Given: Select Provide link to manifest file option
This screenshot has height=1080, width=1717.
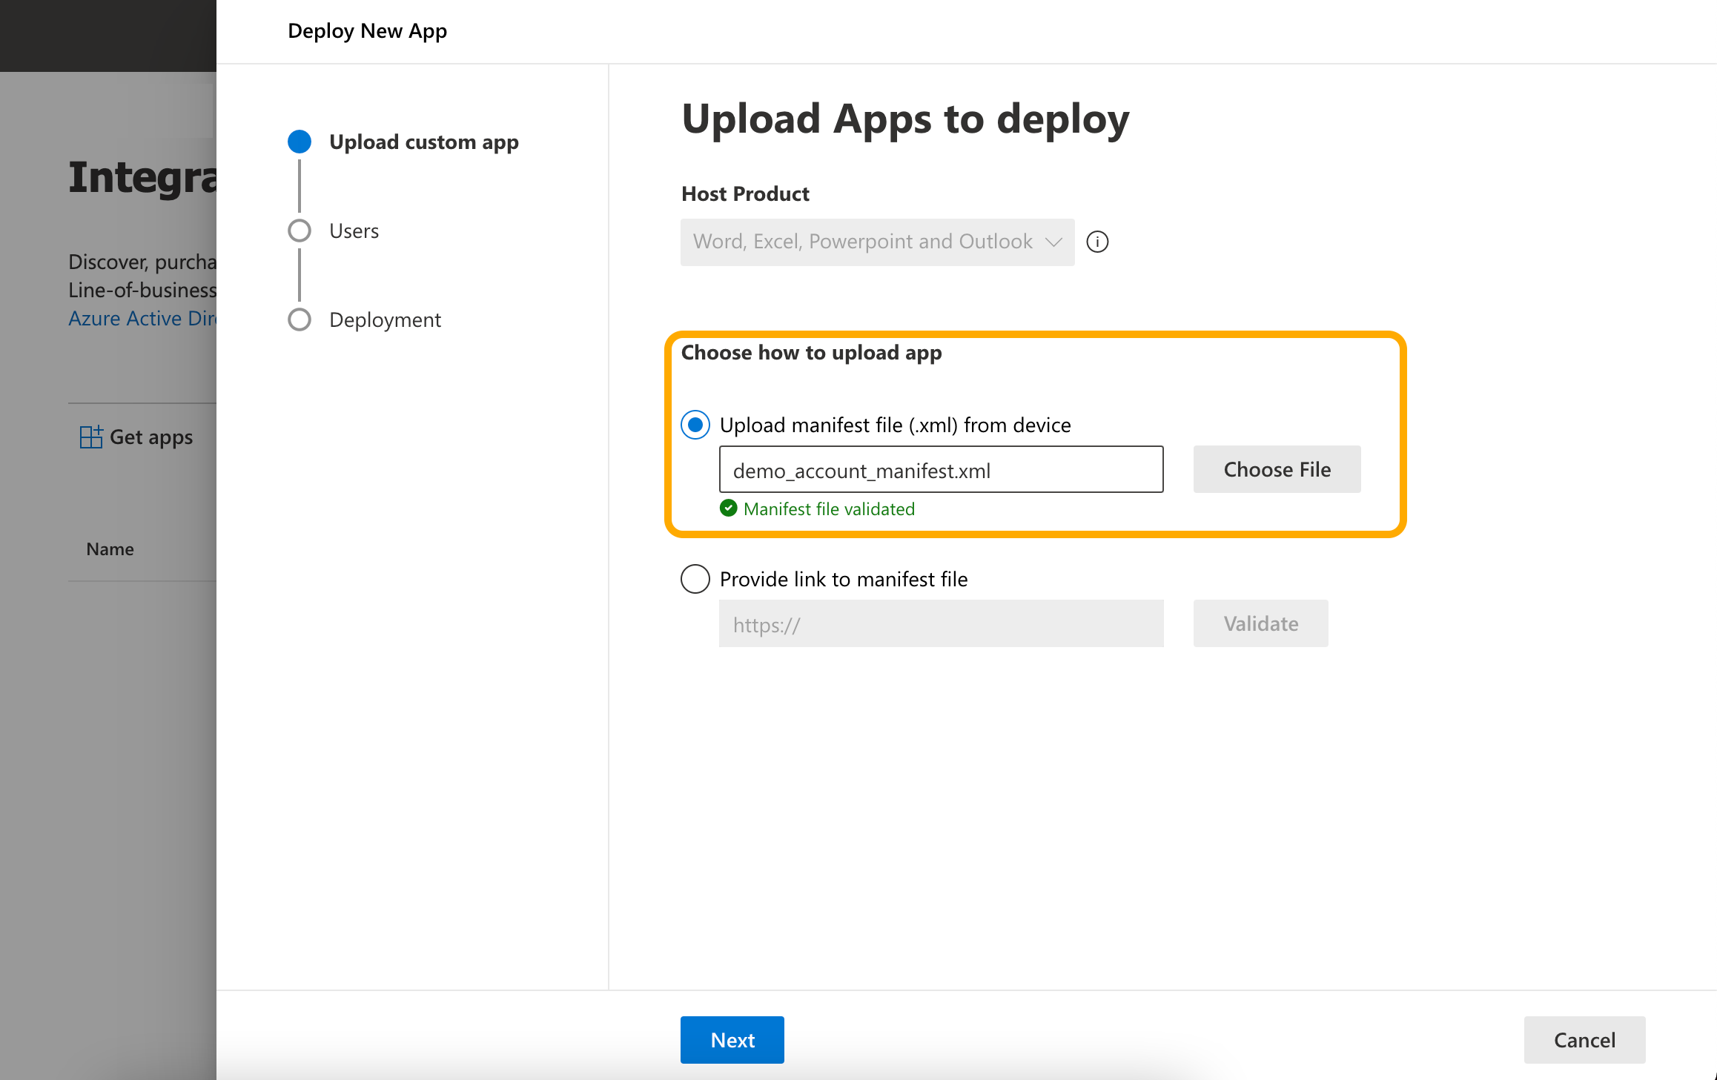Looking at the screenshot, I should 695,579.
